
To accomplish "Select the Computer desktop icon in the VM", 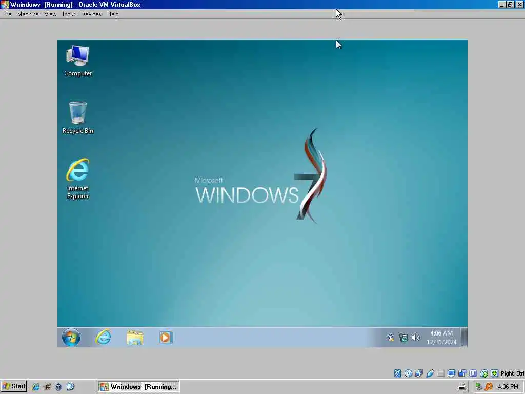I will [x=78, y=61].
